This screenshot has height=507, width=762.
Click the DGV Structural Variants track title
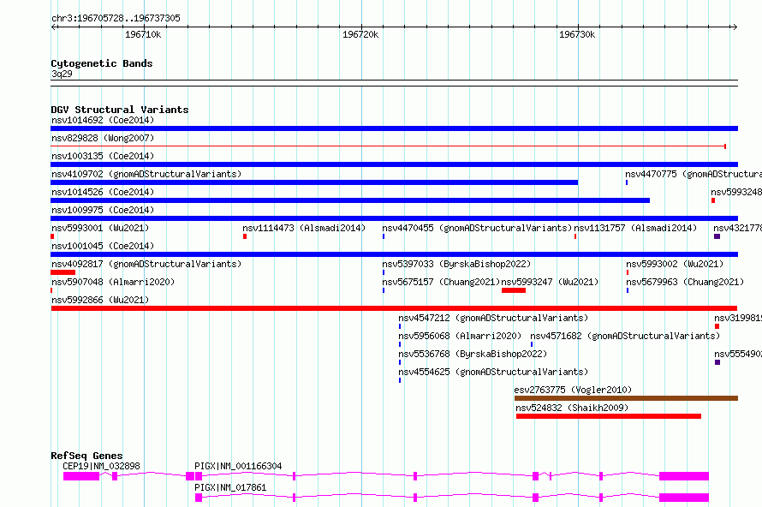pyautogui.click(x=120, y=110)
